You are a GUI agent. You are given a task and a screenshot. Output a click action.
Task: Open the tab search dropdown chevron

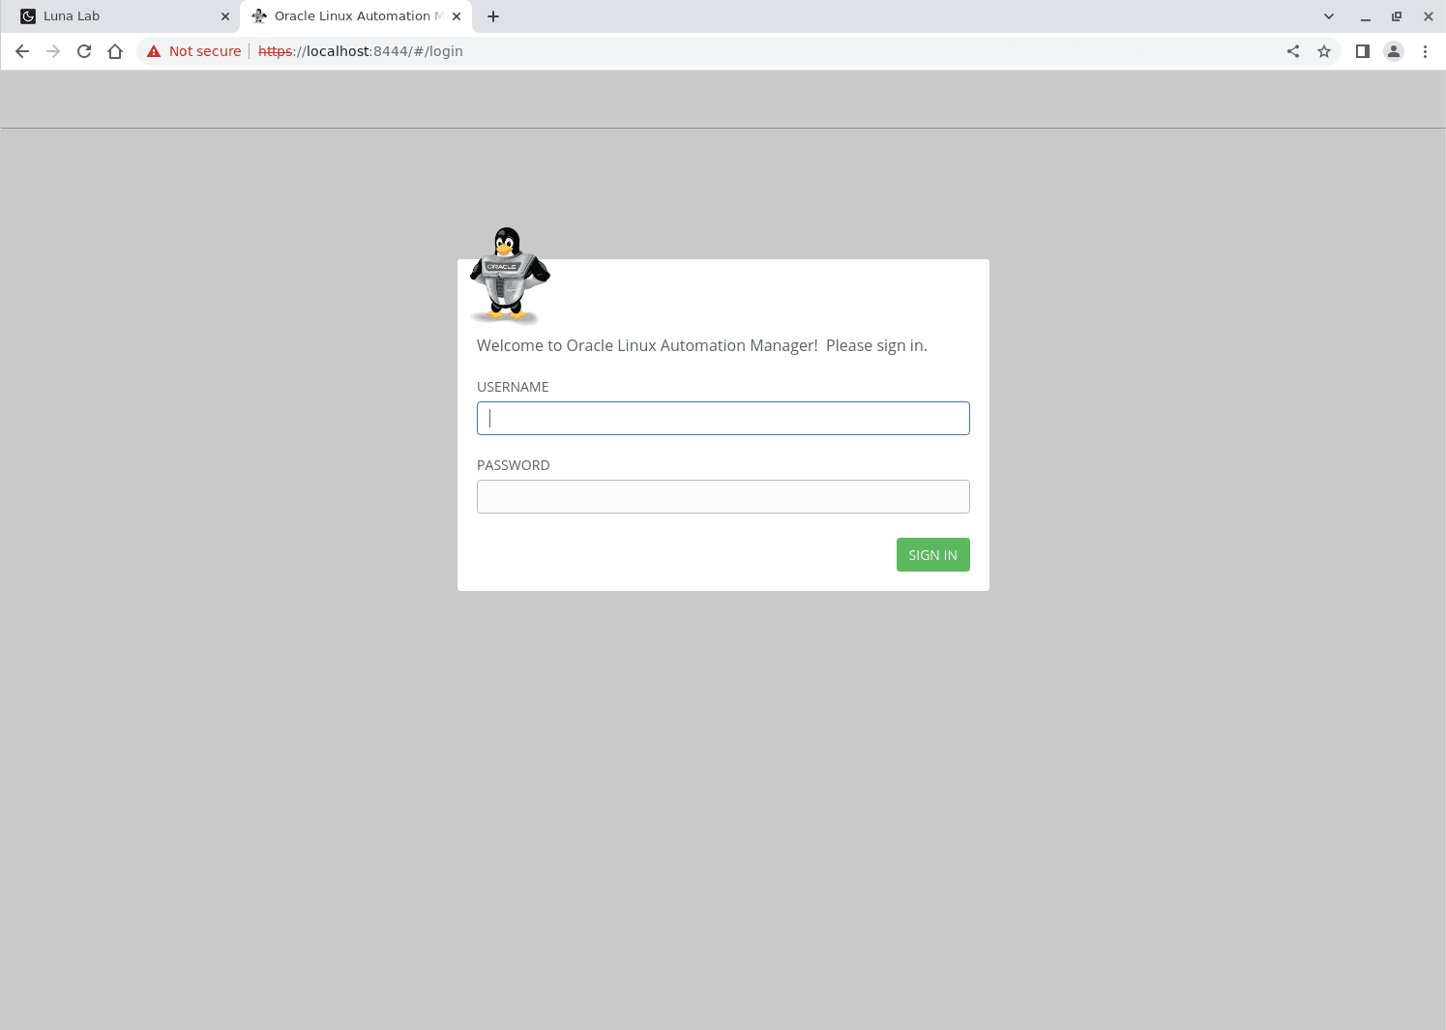[x=1329, y=16]
